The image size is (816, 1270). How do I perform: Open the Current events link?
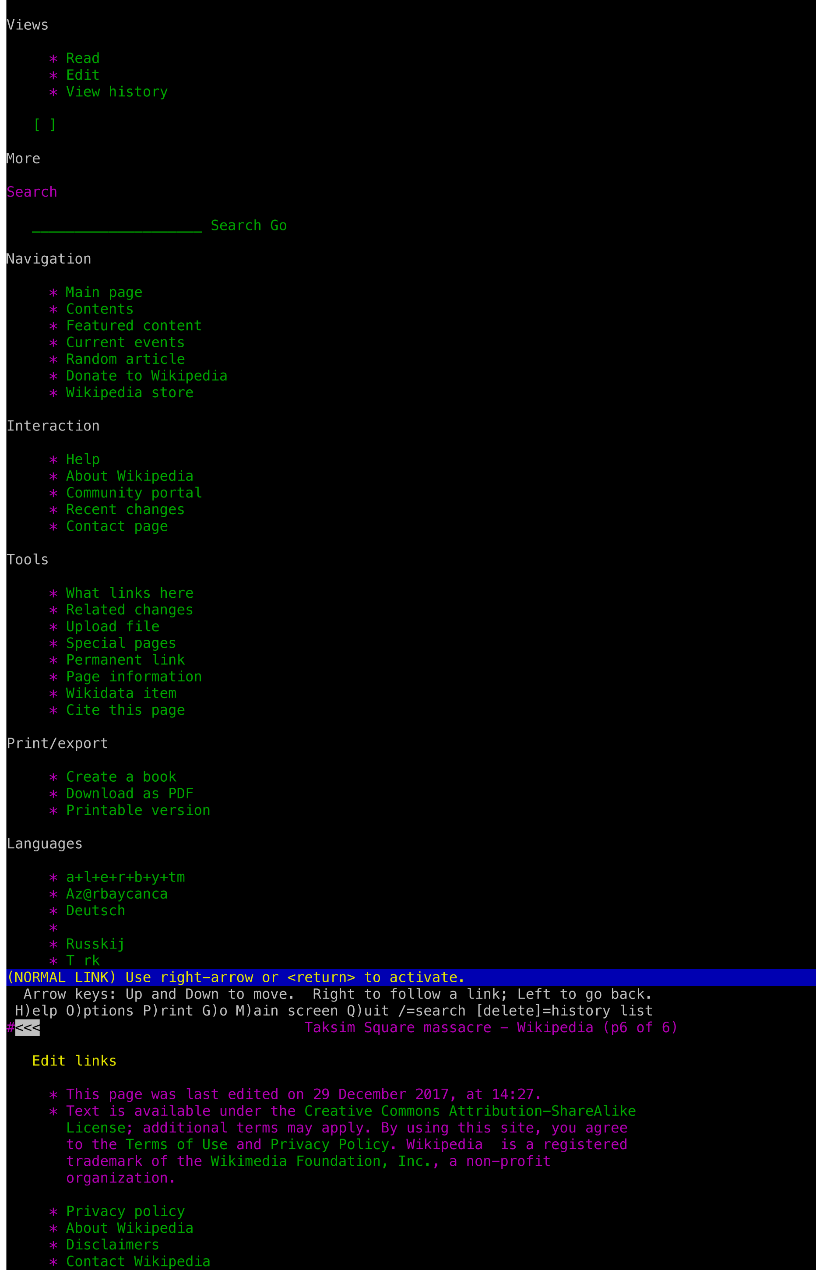tap(125, 342)
